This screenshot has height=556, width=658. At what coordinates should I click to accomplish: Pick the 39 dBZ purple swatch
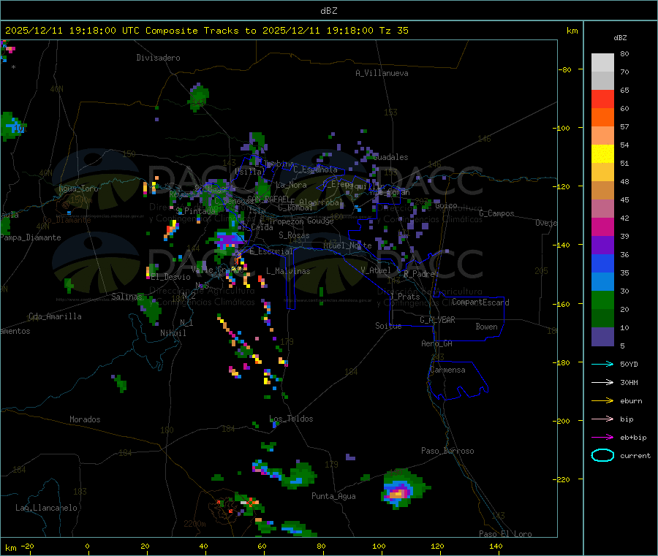click(602, 245)
